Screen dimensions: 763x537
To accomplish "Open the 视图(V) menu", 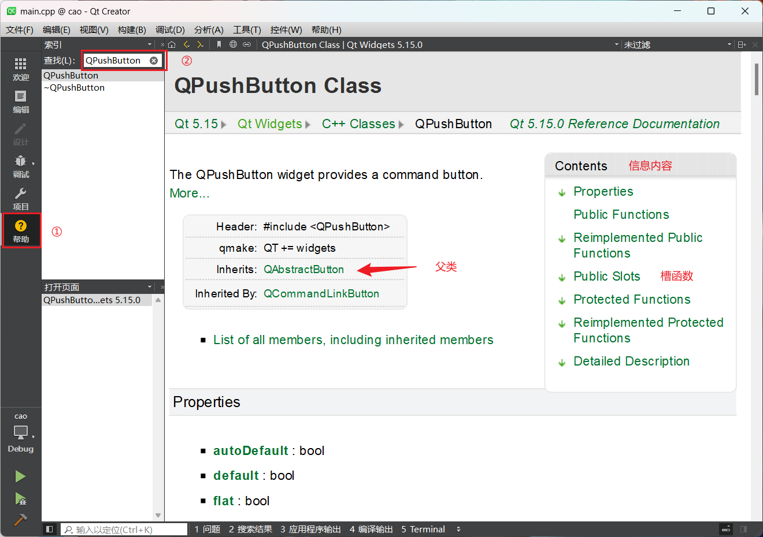I will [94, 29].
